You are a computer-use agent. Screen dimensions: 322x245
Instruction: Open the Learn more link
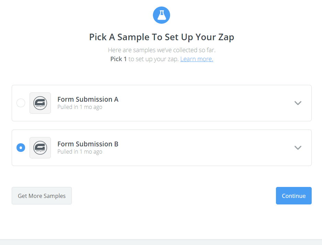click(197, 59)
